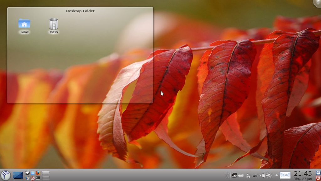
Task: Open the Konsole terminal icon
Action: tap(38, 178)
